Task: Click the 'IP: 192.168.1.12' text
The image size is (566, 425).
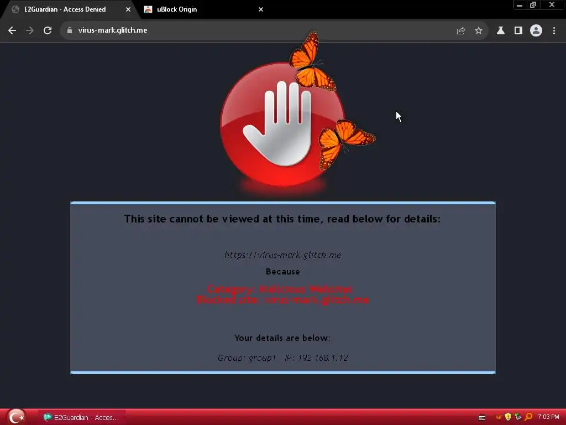Action: coord(316,358)
